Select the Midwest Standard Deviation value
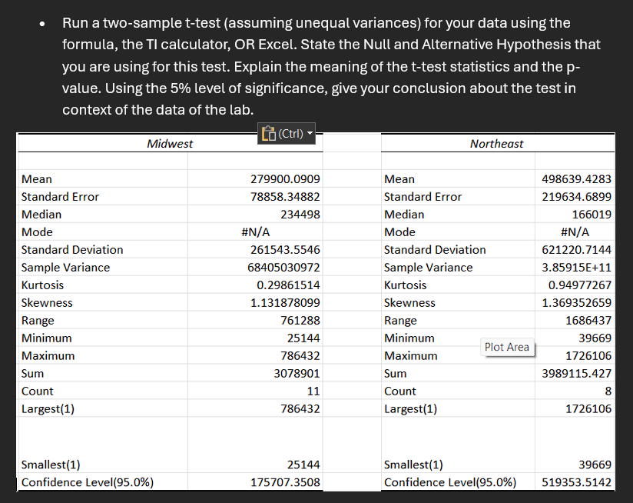 tap(284, 249)
